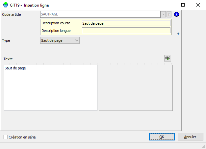Enable the Création en série checkbox
This screenshot has width=206, height=149.
(6, 137)
